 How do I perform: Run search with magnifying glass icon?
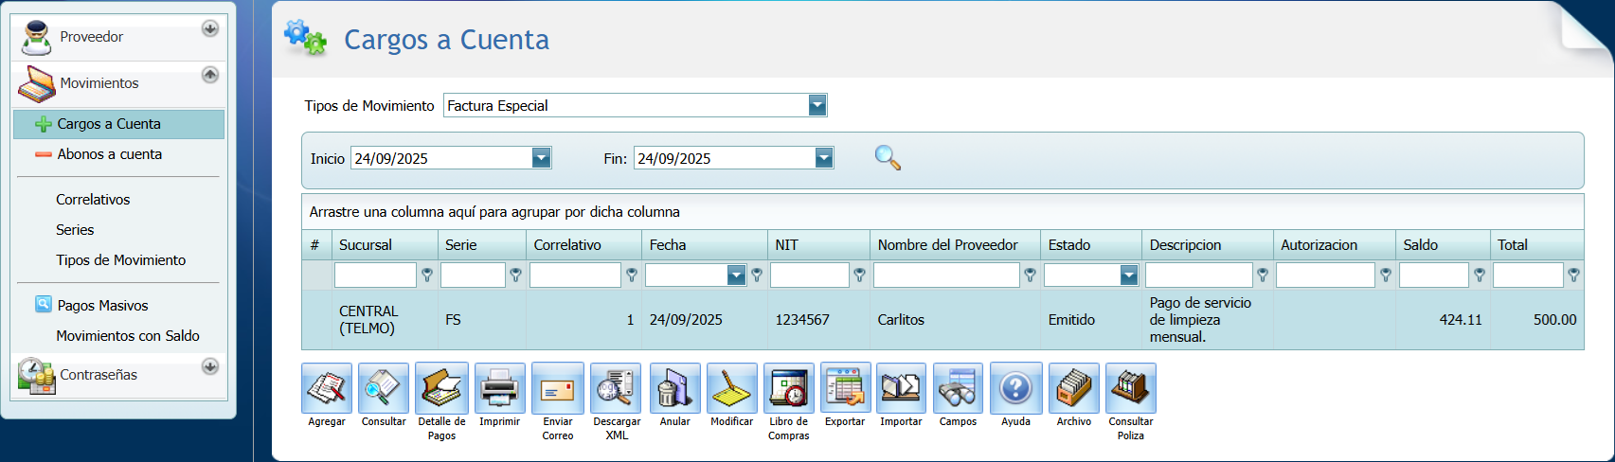click(x=888, y=158)
